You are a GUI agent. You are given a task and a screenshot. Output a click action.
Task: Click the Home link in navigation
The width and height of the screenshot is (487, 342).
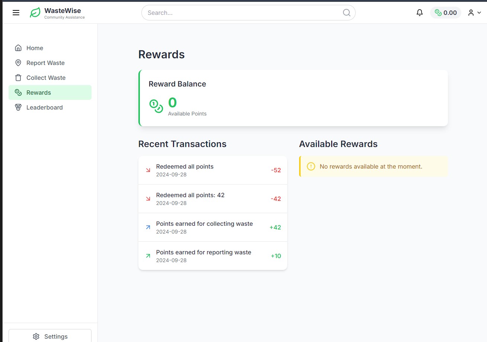(x=35, y=48)
